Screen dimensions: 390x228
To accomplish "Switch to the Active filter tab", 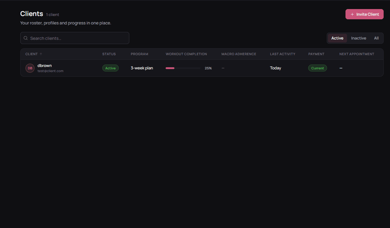I will (337, 38).
